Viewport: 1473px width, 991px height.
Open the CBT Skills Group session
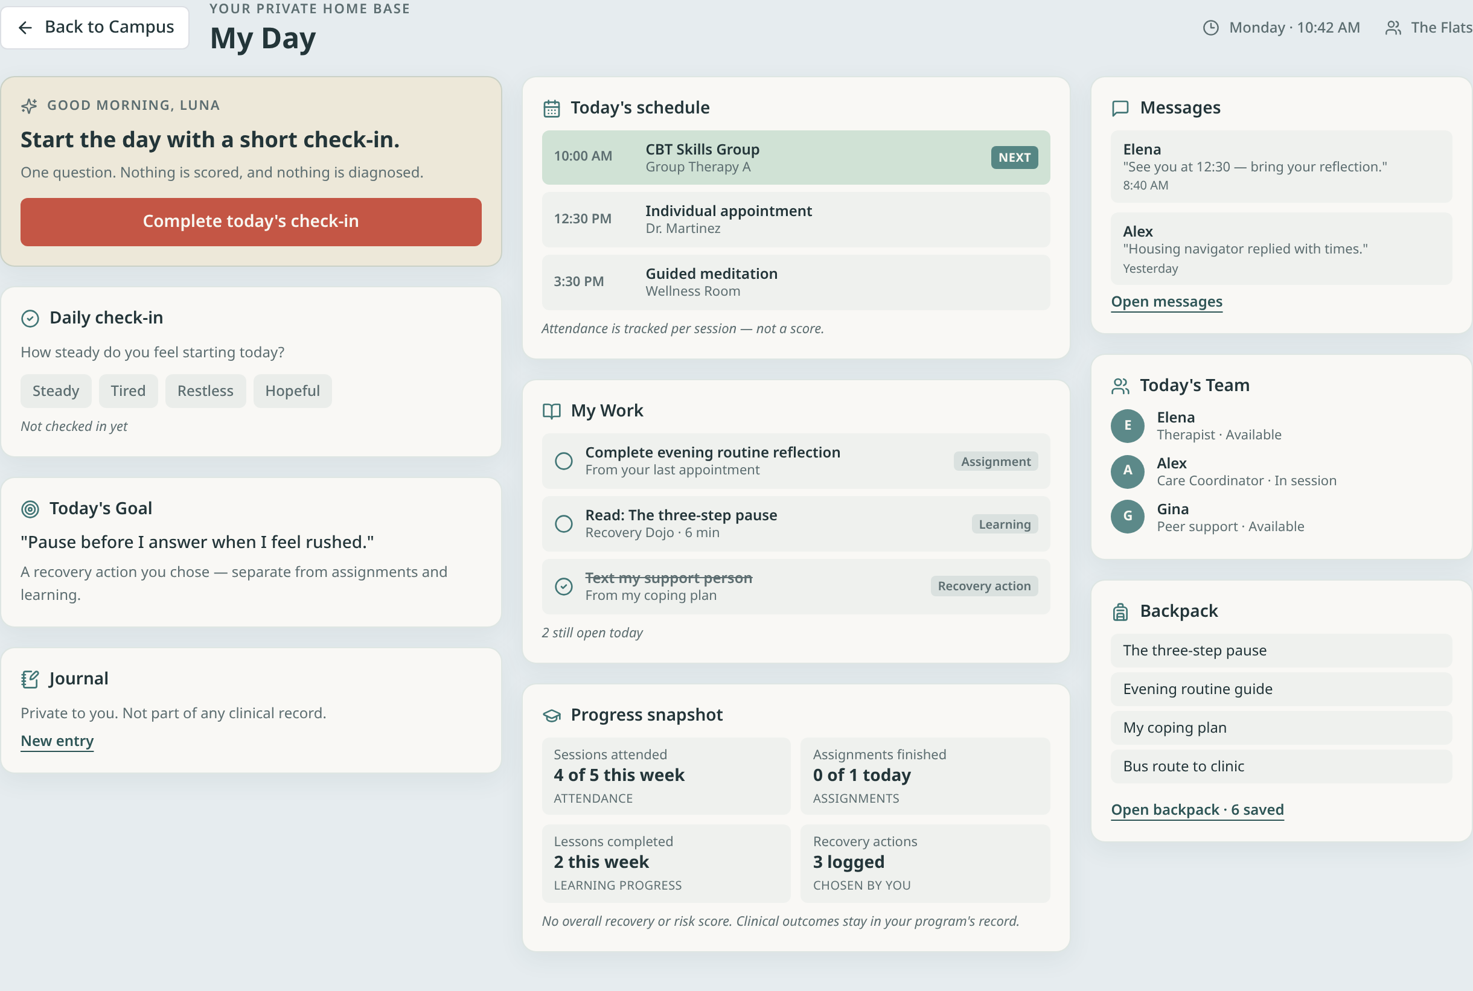point(796,158)
